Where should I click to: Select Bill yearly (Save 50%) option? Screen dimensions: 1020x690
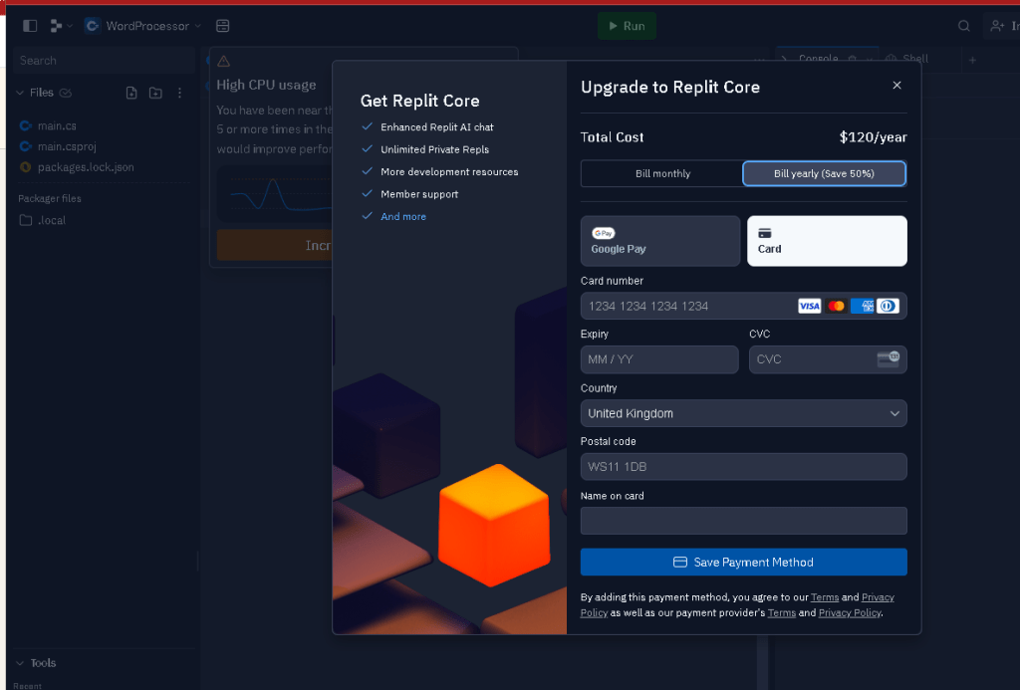[x=824, y=173]
